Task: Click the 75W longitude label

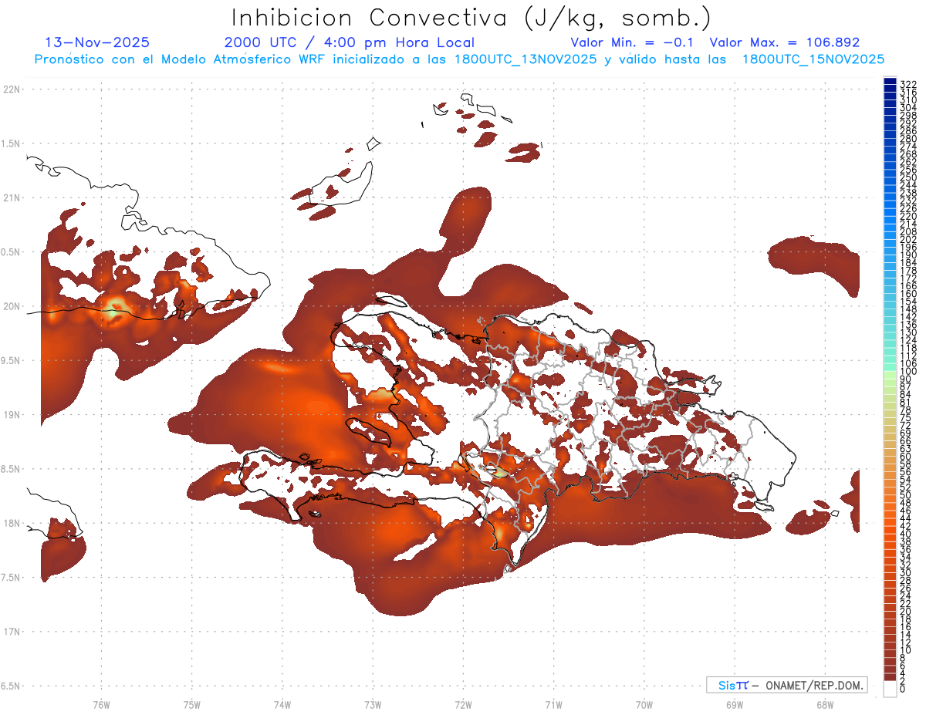Action: (x=192, y=704)
